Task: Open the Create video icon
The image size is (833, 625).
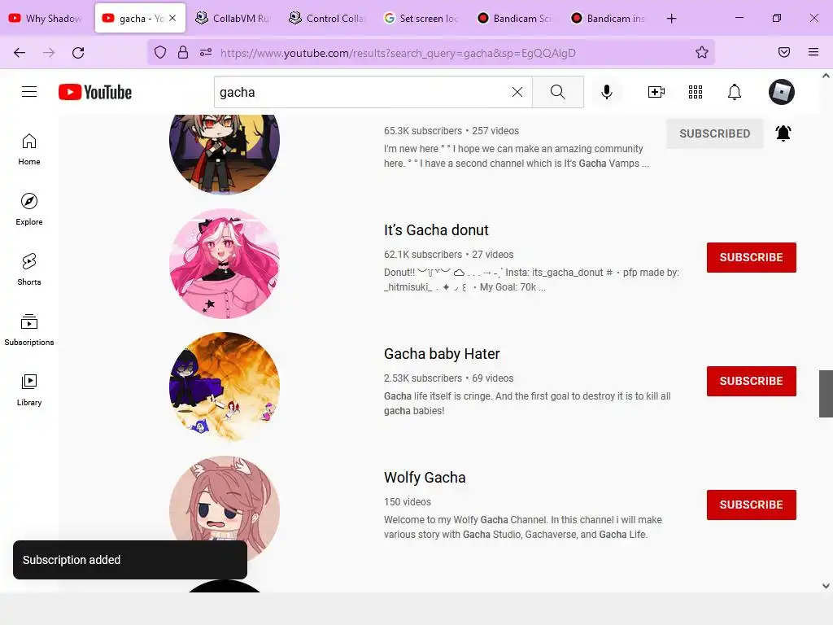Action: 656,92
